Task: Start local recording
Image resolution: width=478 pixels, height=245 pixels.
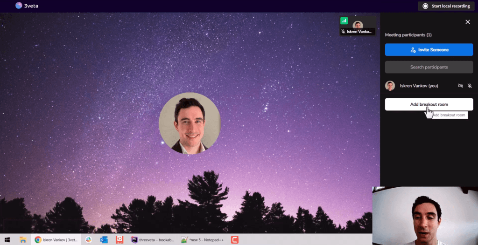Action: (446, 6)
